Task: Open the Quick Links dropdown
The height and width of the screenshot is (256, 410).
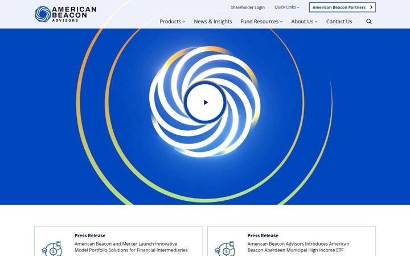Action: (287, 7)
